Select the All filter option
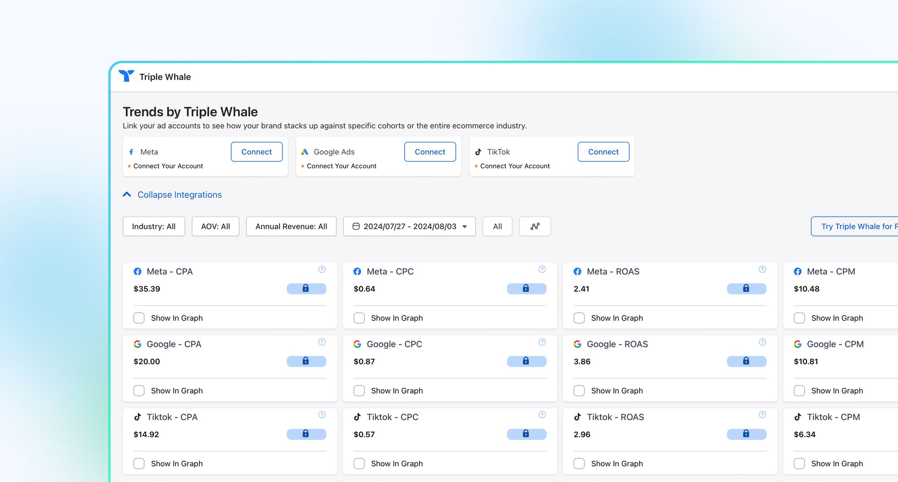This screenshot has height=482, width=898. point(497,226)
